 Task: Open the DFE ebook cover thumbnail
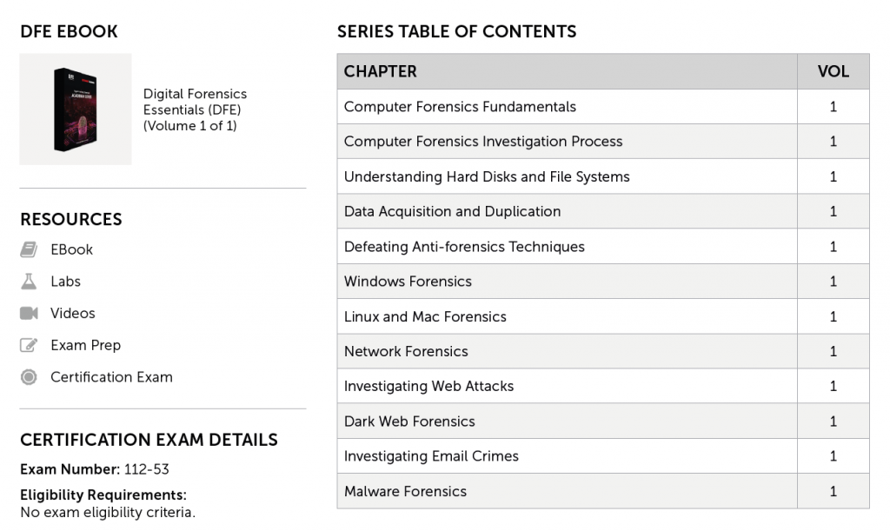(x=76, y=110)
